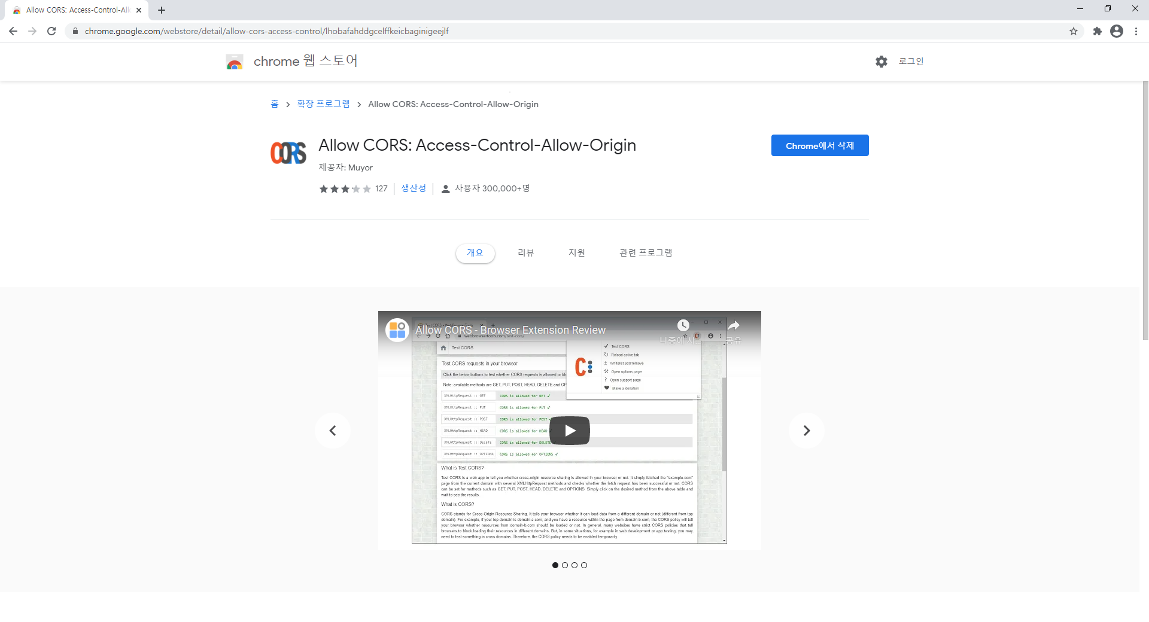Screen dimensions: 1149x622
Task: Open 확장 프로그램 breadcrumb link
Action: (323, 104)
